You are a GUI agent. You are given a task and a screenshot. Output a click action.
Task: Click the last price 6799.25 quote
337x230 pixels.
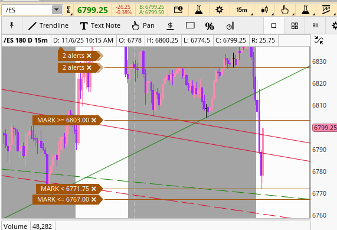pos(93,10)
